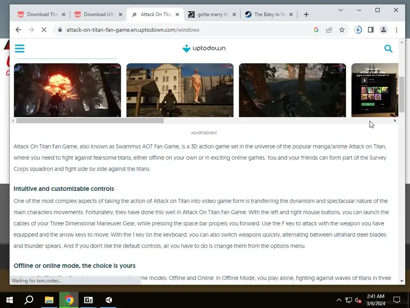The width and height of the screenshot is (410, 308).
Task: Click the address bar URL field
Action: click(x=183, y=30)
